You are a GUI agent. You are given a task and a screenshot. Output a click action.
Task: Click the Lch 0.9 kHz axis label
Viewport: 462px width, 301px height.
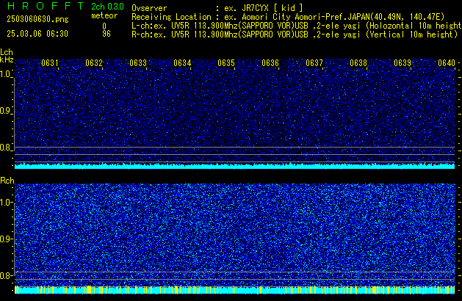pyautogui.click(x=5, y=111)
